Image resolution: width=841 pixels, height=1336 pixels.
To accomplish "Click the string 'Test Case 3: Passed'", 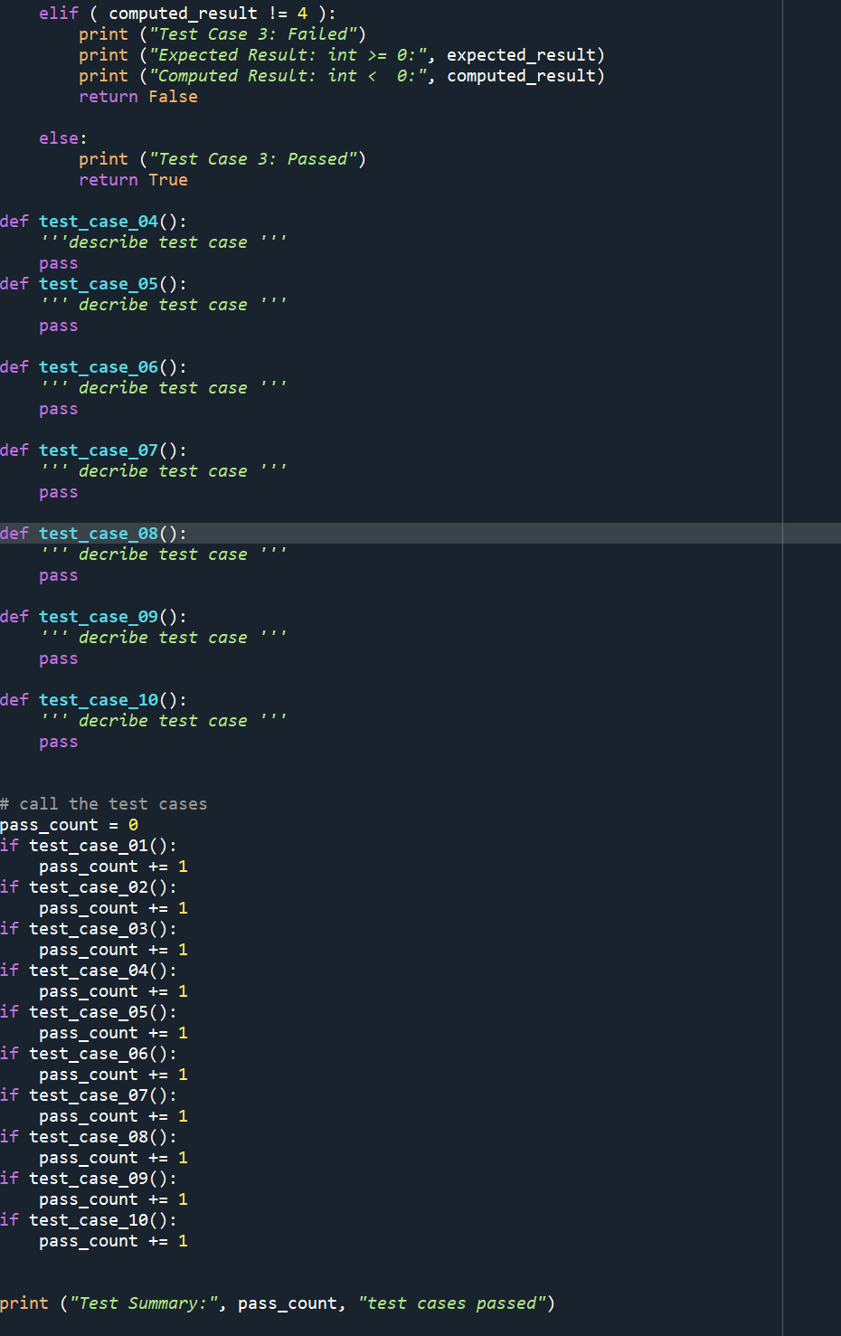I will pyautogui.click(x=253, y=158).
